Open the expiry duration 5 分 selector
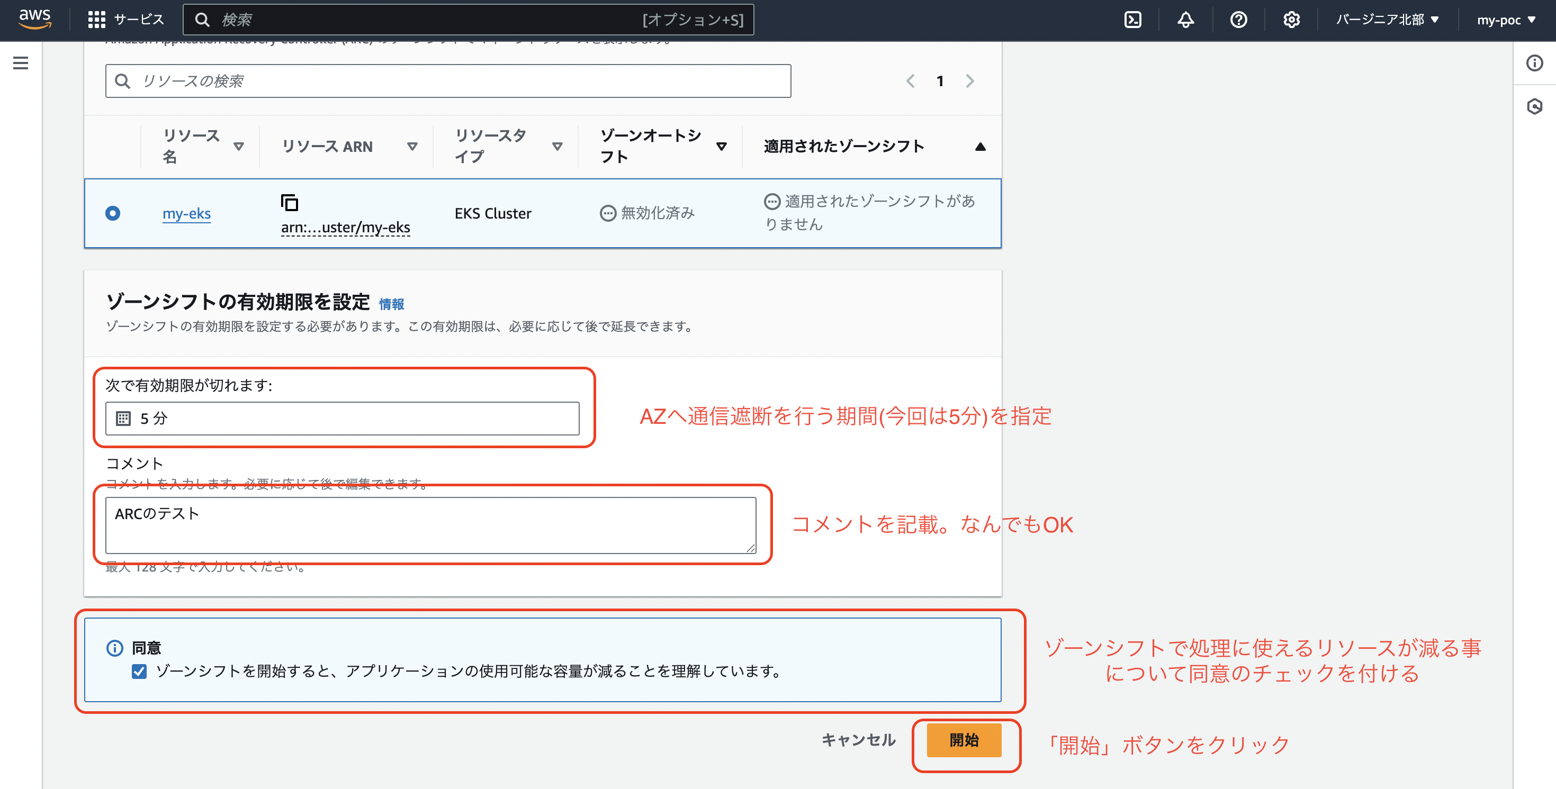Screen dimensions: 1556x789 pyautogui.click(x=342, y=419)
